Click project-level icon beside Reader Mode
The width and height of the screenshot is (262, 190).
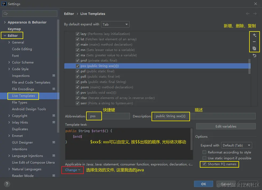click(54, 176)
